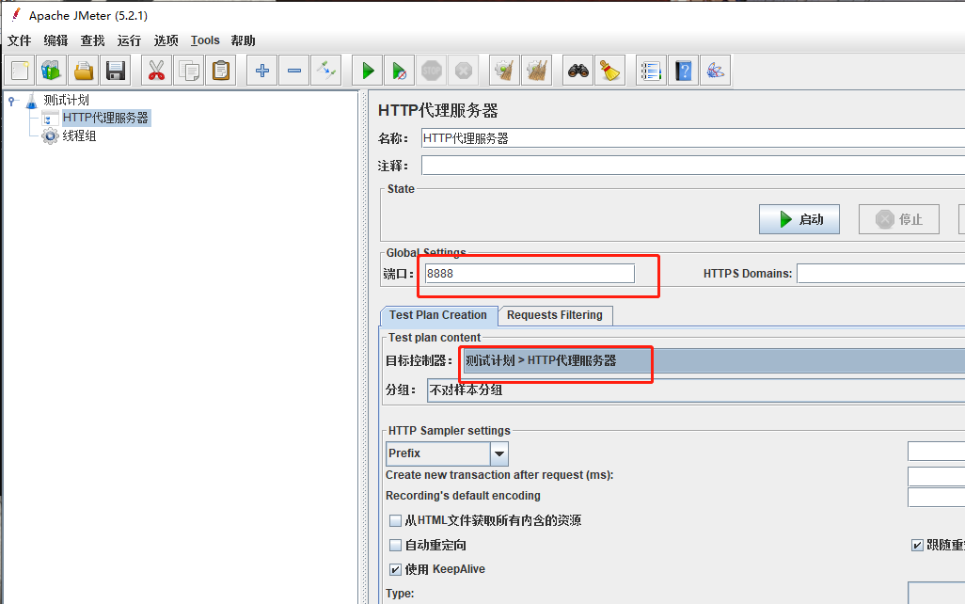Viewport: 965px width, 604px height.
Task: Open the 编辑 menu
Action: point(55,40)
